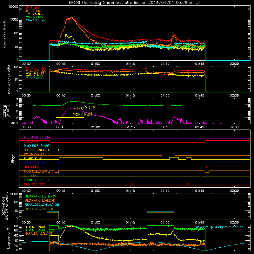Click the first red BAD_PACKETS marker near 01:15
Screen dimensions: 254x254
(133, 184)
